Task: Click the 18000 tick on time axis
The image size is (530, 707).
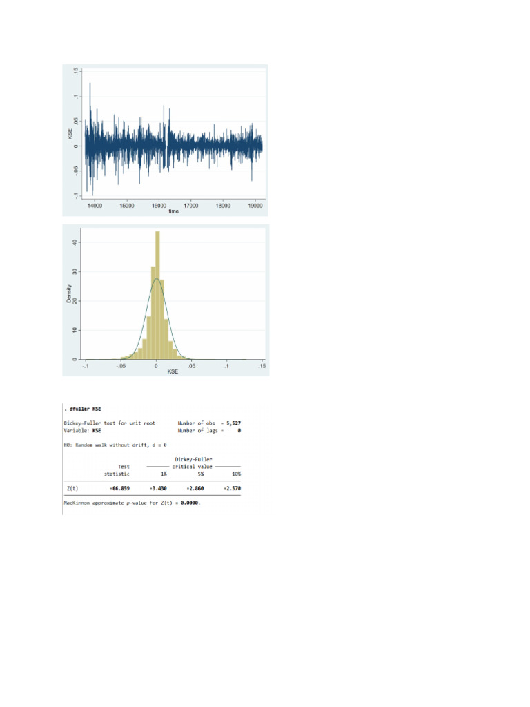Action: (x=223, y=206)
